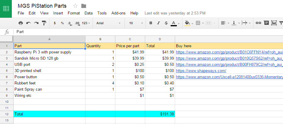This screenshot has width=283, height=124.
Task: Select the 'Quantity' header cell
Action: tap(100, 46)
